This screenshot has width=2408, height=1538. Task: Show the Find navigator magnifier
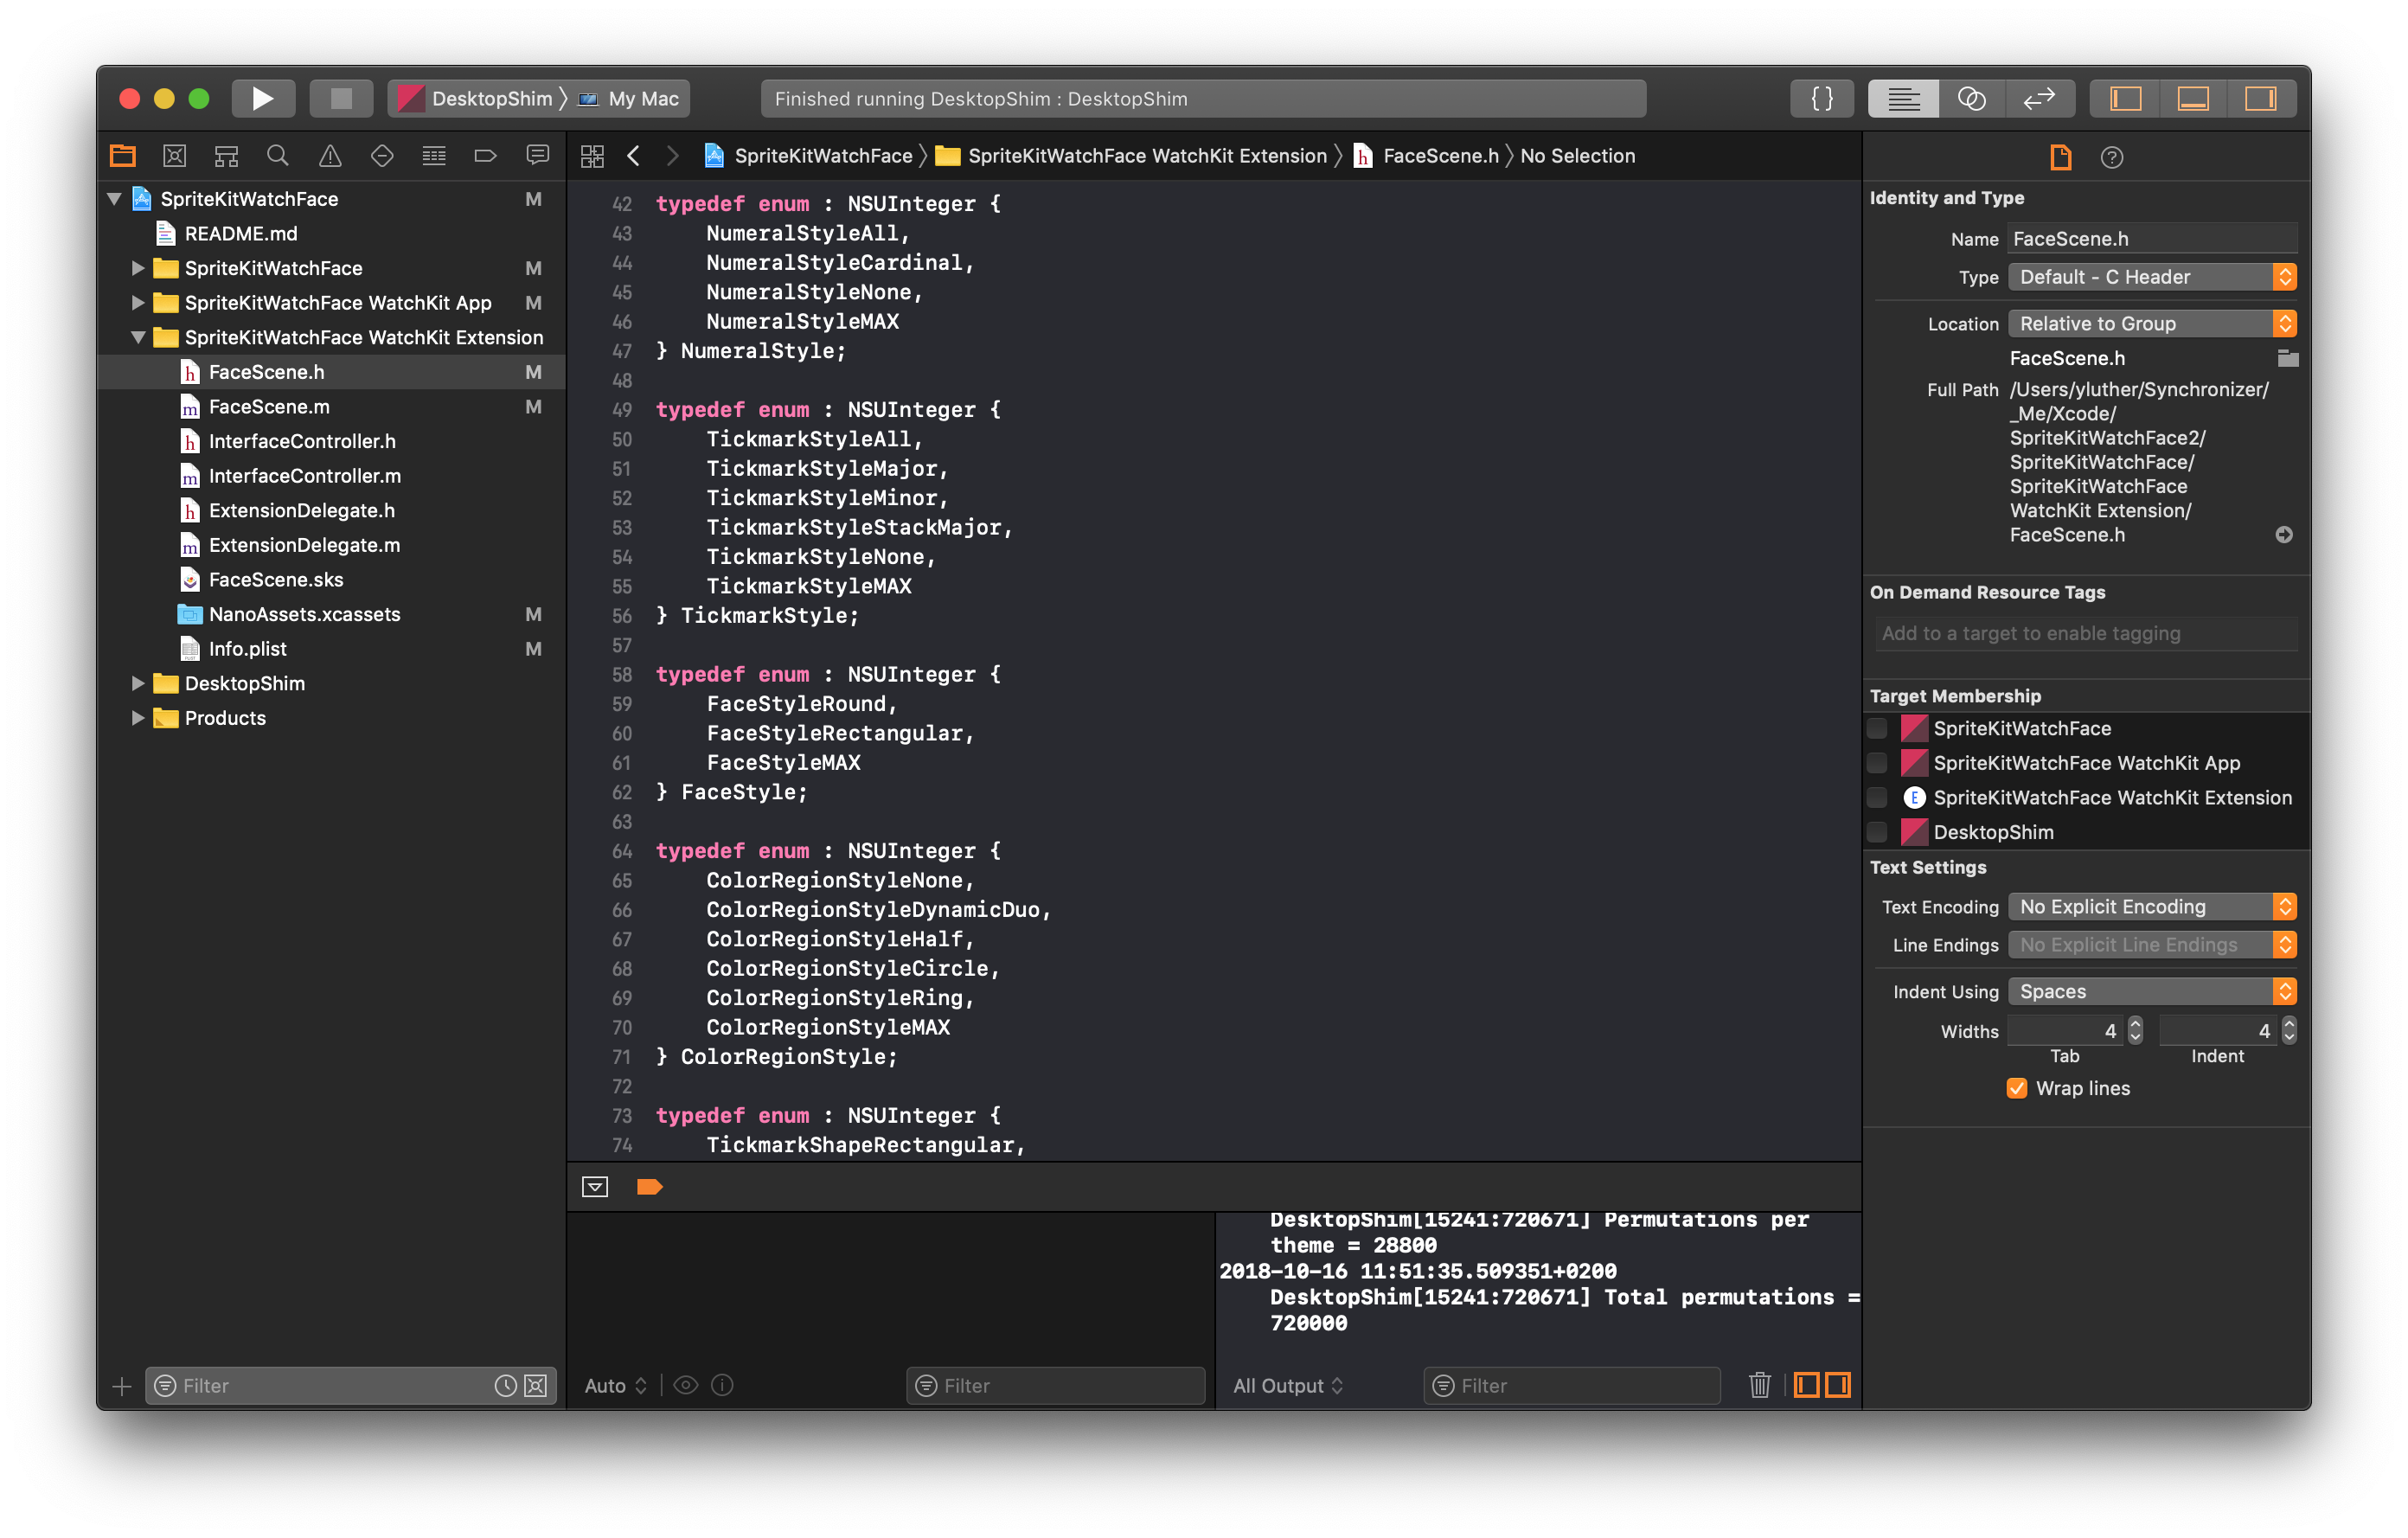click(278, 155)
